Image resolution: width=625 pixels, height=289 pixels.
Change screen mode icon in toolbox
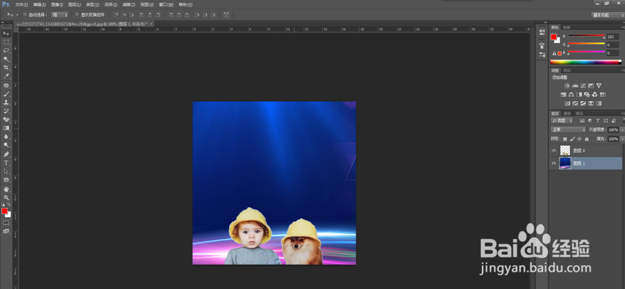click(6, 232)
